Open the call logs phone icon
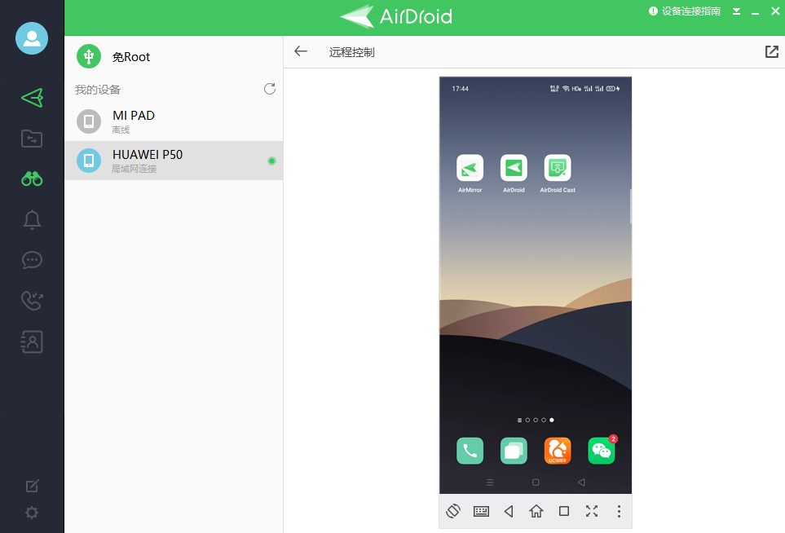785x533 pixels. [x=32, y=300]
